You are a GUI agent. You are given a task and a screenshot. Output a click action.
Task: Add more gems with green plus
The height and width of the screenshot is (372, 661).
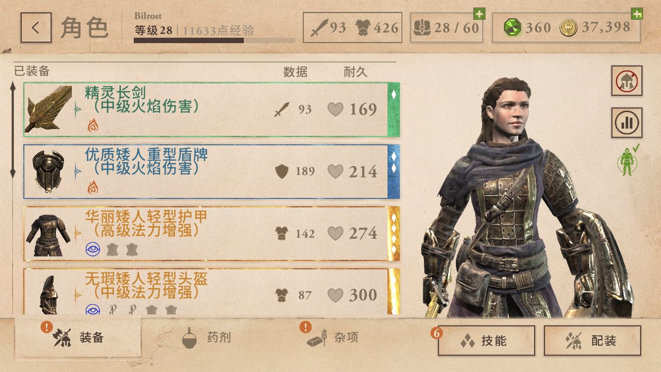point(637,13)
